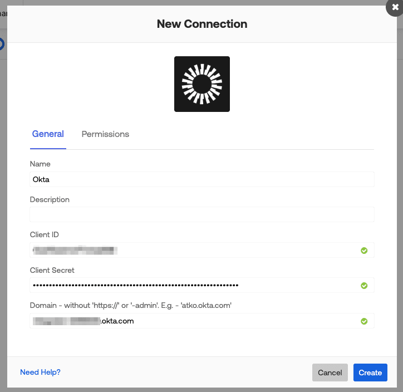Screen dimensions: 403x392
Task: Click the Domain field ending in okta.com
Action: pos(195,321)
